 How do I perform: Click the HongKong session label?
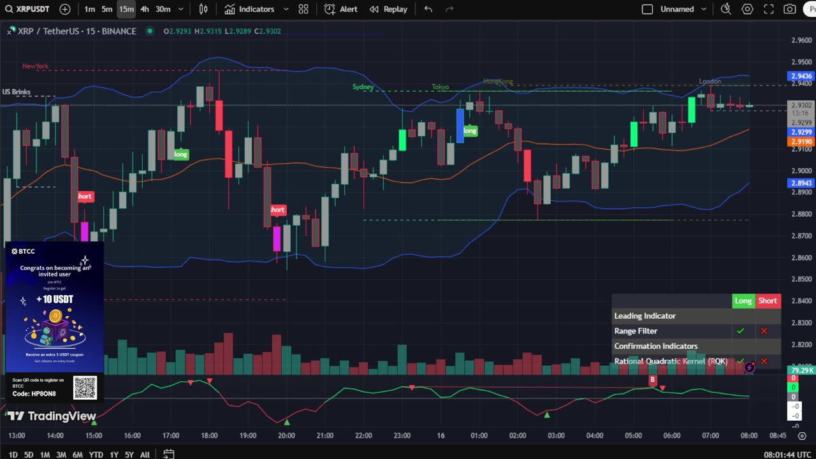[498, 82]
